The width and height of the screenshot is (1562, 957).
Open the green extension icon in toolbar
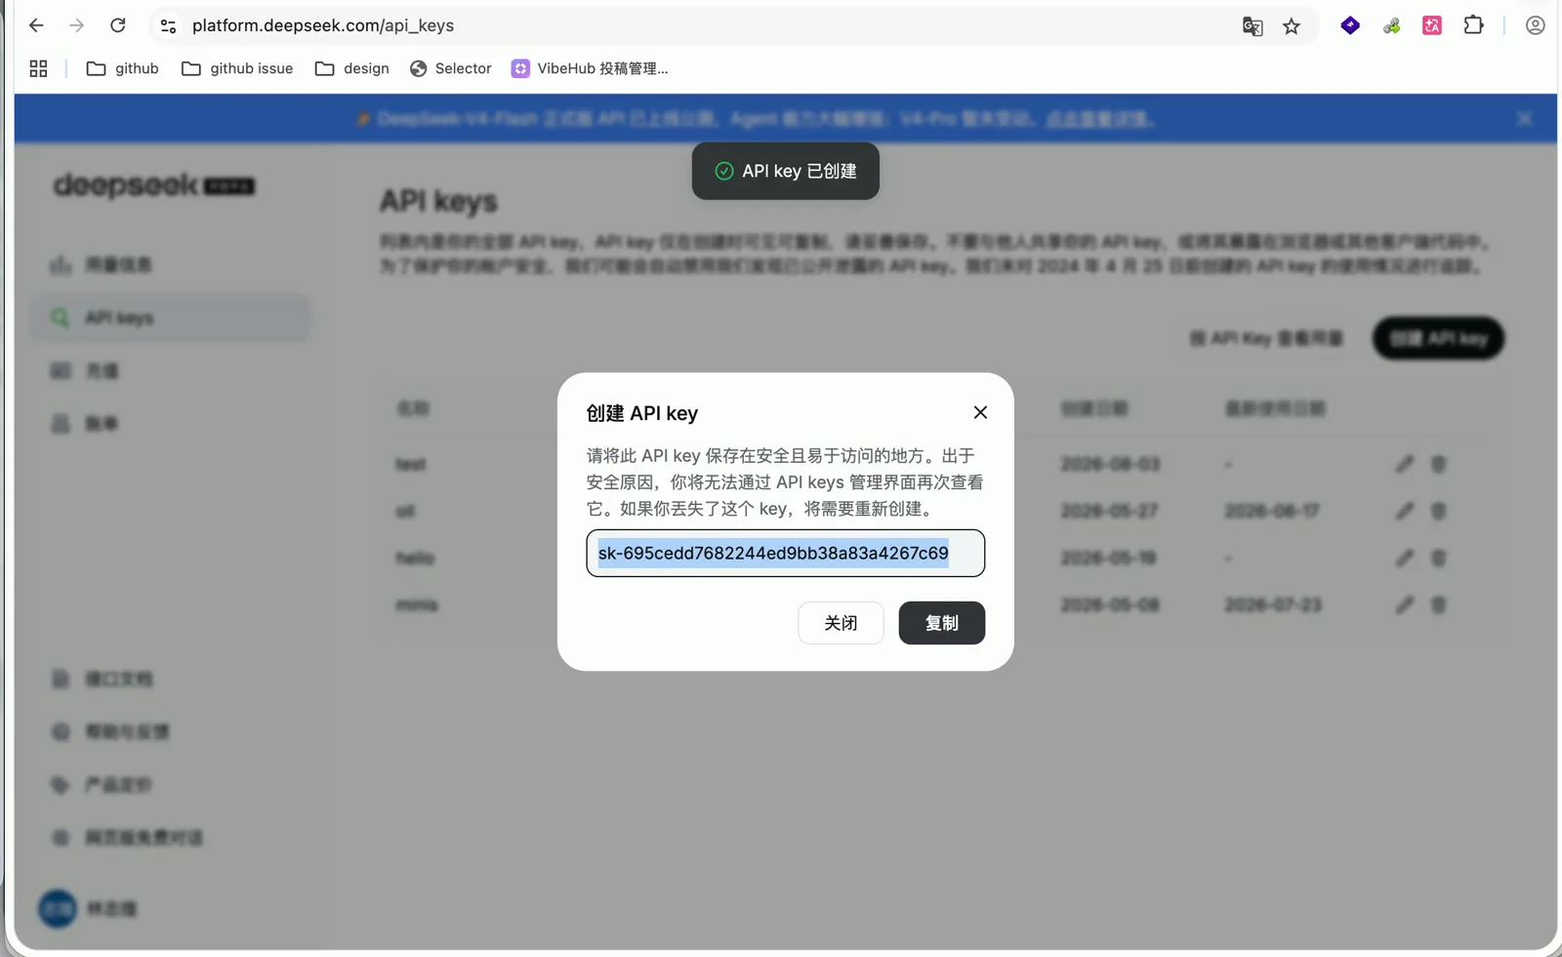tap(1392, 26)
